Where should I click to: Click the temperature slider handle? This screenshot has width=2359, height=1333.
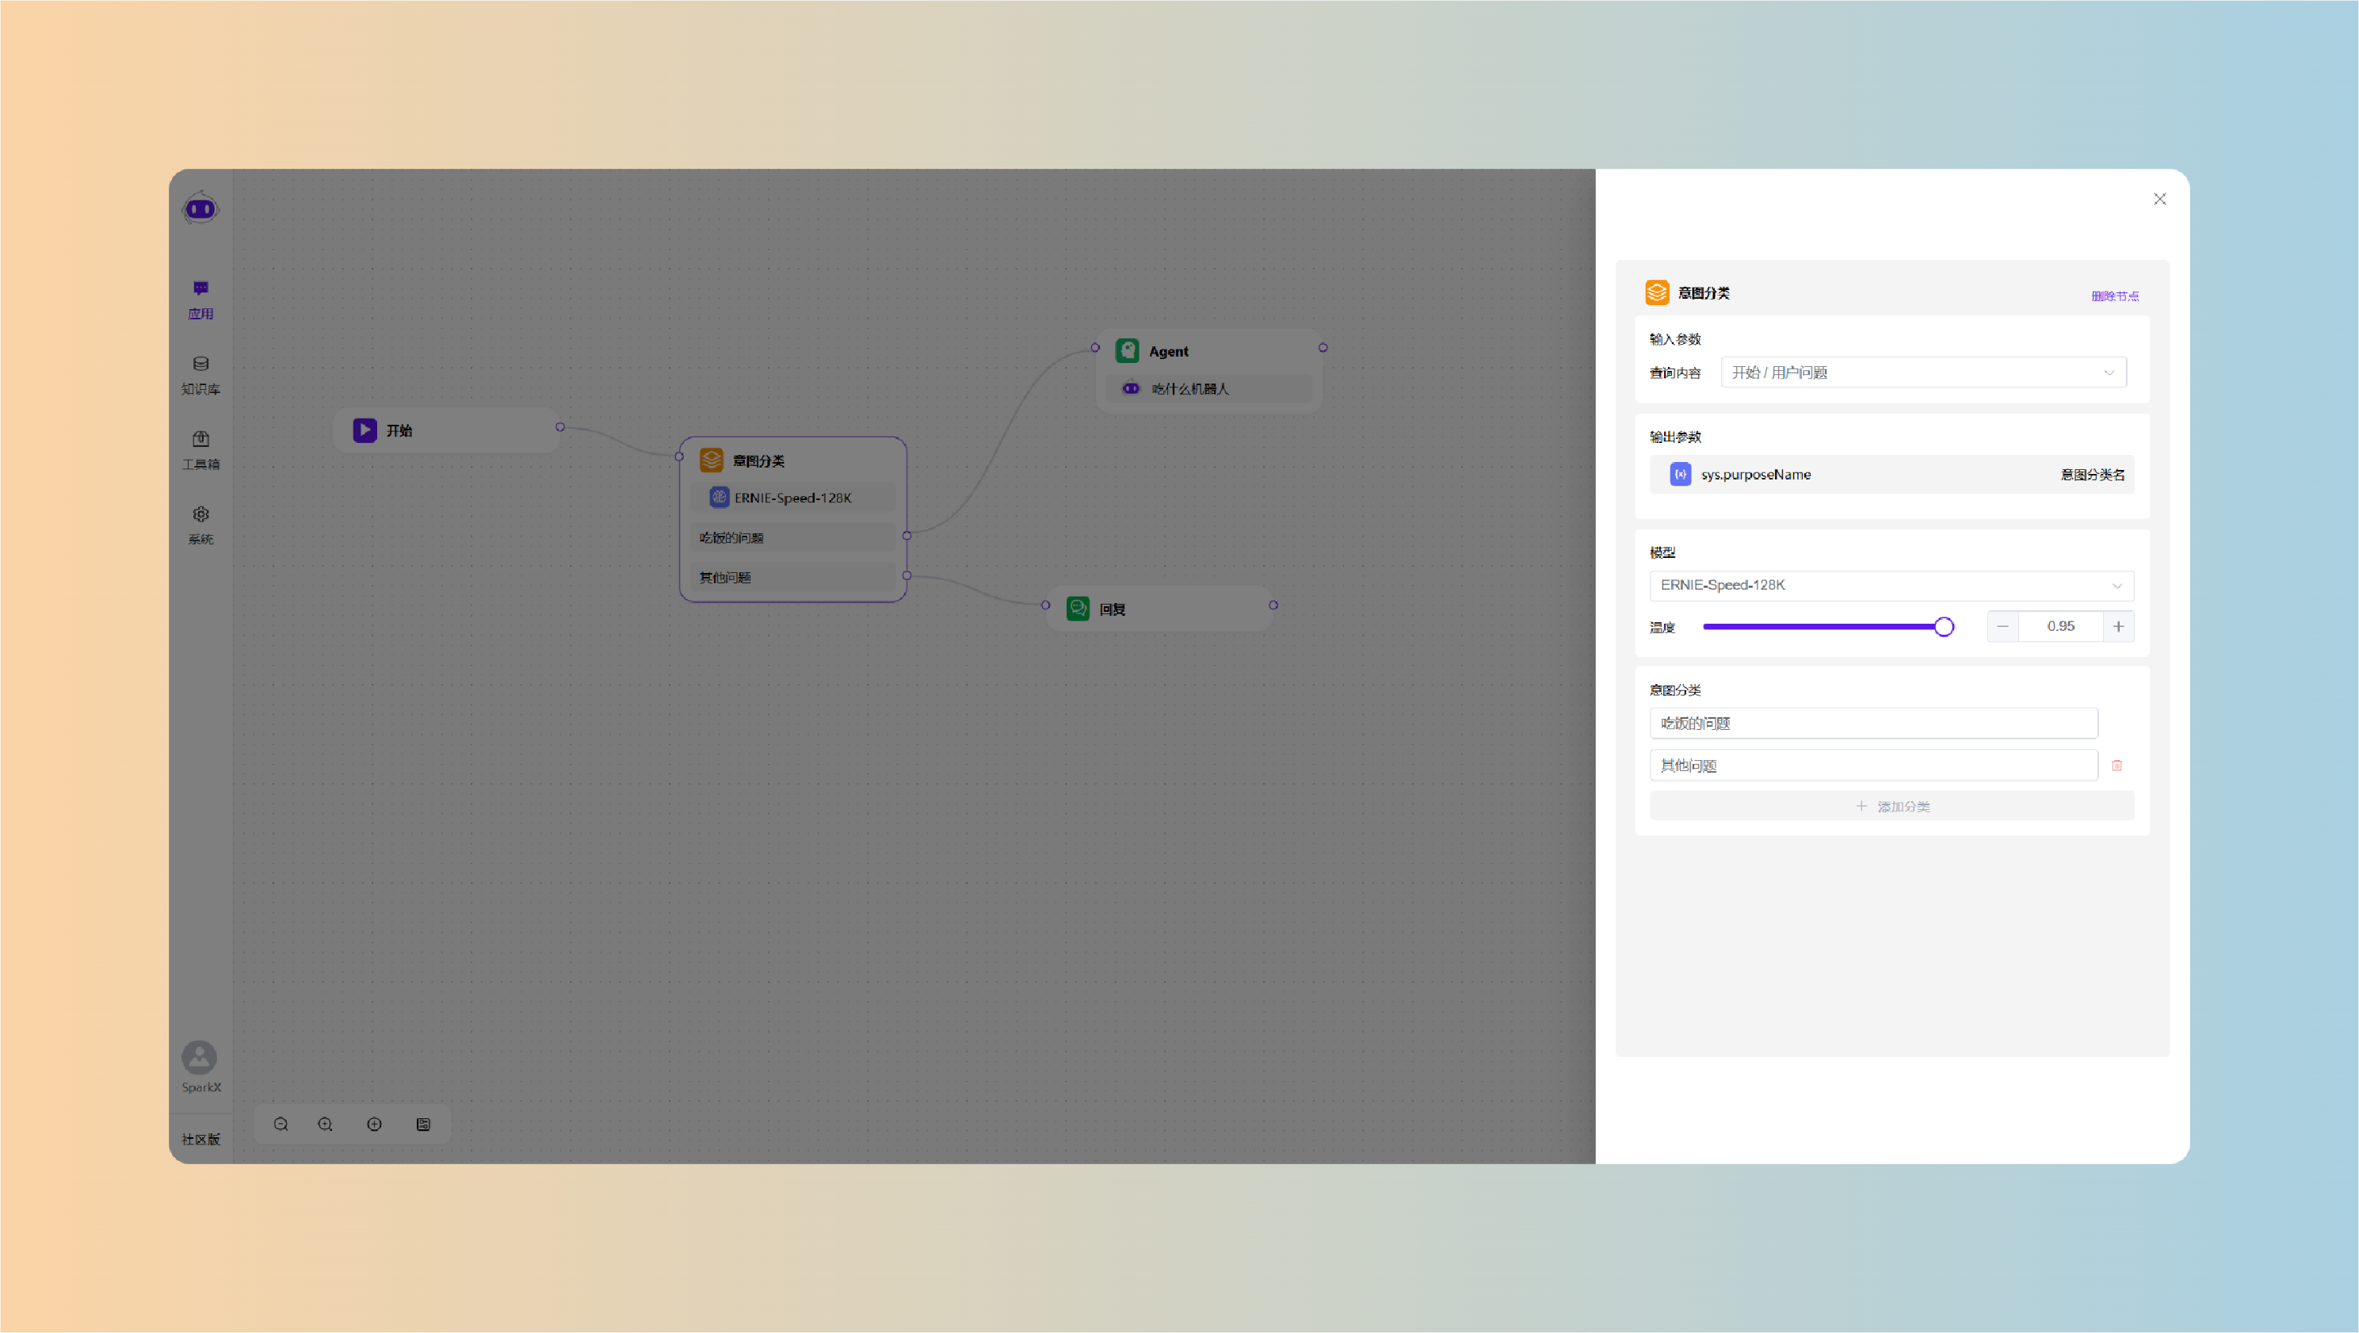1943,627
